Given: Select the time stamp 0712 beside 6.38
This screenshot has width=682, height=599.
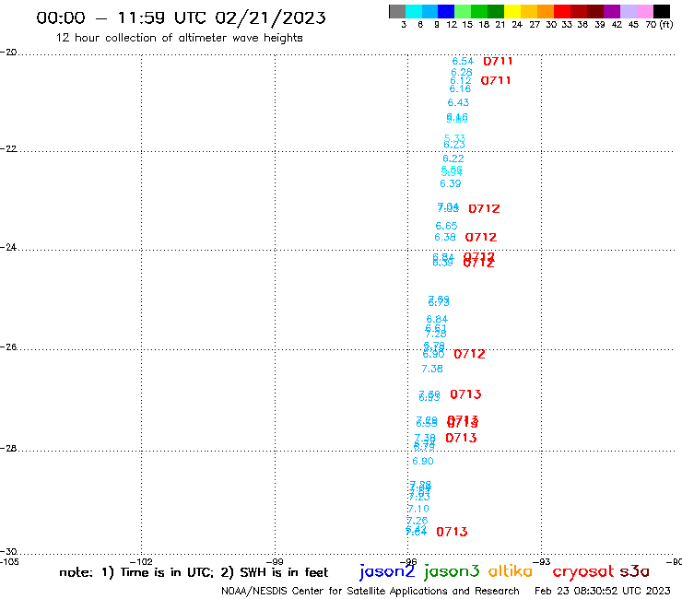Looking at the screenshot, I should pos(481,238).
